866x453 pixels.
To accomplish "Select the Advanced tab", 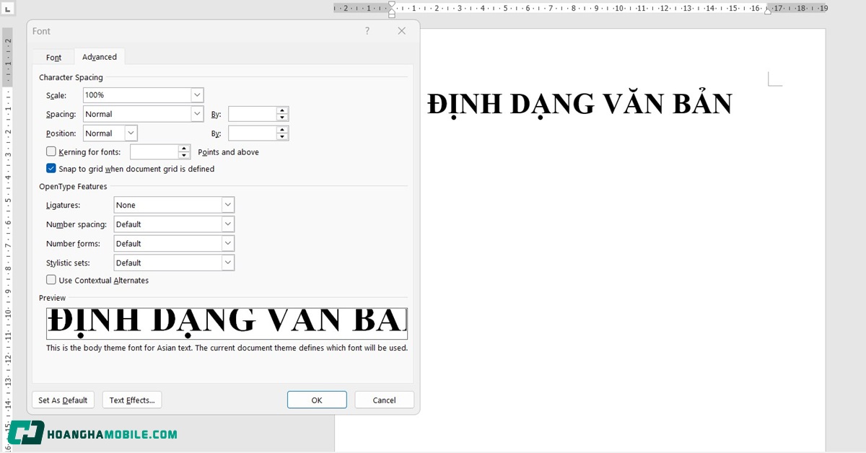I will click(x=100, y=56).
